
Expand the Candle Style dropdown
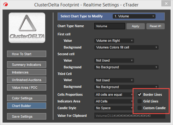point(114,108)
